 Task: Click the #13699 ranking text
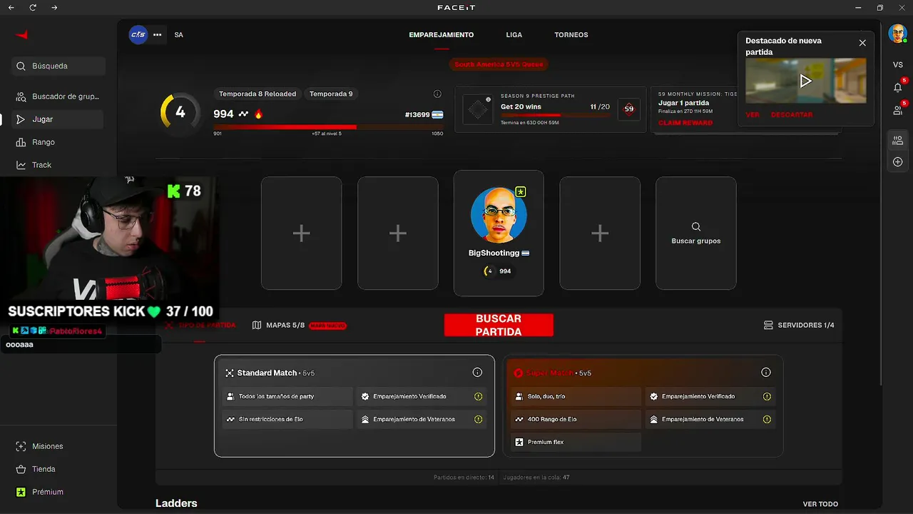click(417, 115)
